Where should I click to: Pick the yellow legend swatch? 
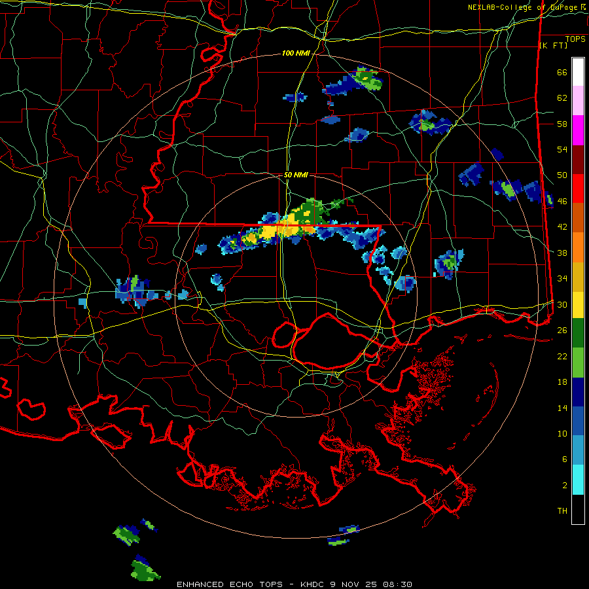coord(578,305)
